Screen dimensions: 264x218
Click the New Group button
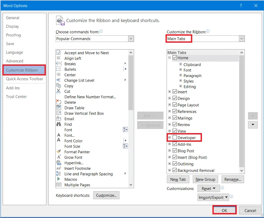tap(205, 179)
